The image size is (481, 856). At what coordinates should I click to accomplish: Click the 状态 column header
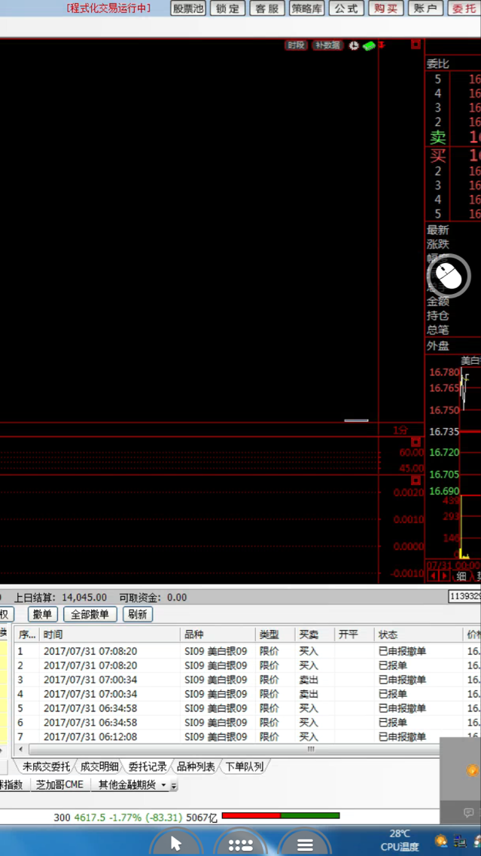click(419, 634)
